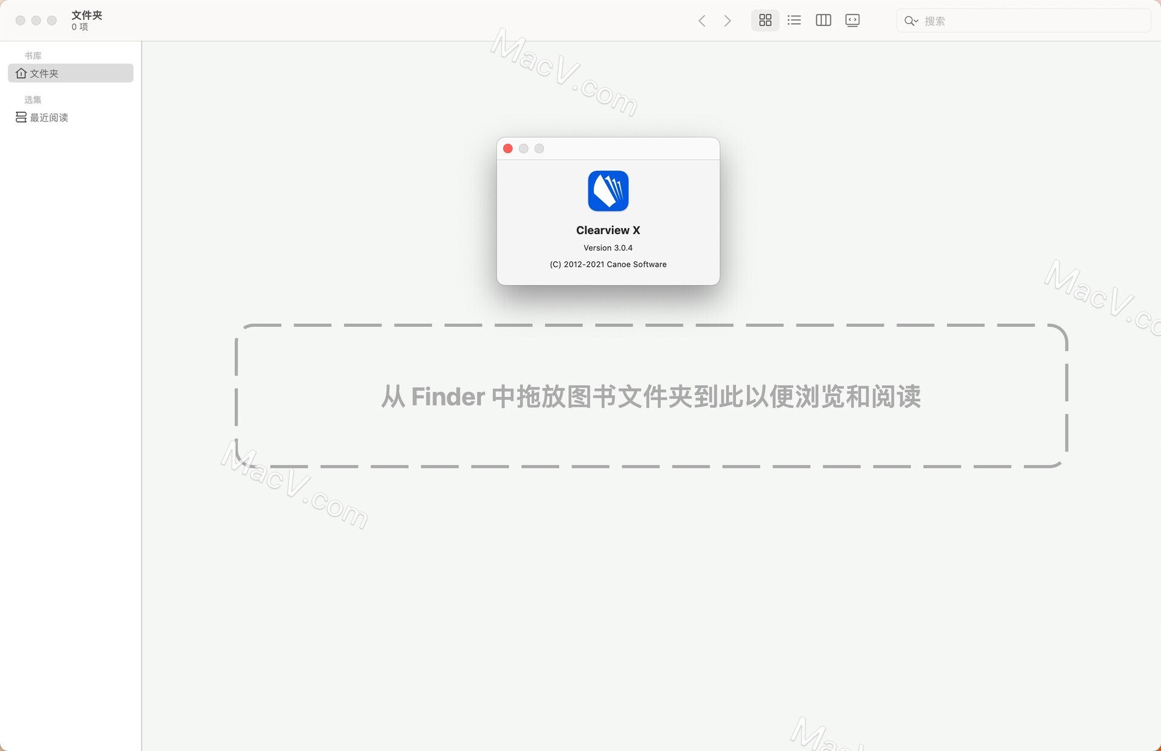Go back with the left arrow
The height and width of the screenshot is (751, 1161).
coord(701,21)
